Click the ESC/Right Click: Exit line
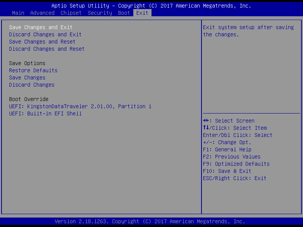This screenshot has height=227, width=303. pyautogui.click(x=235, y=178)
